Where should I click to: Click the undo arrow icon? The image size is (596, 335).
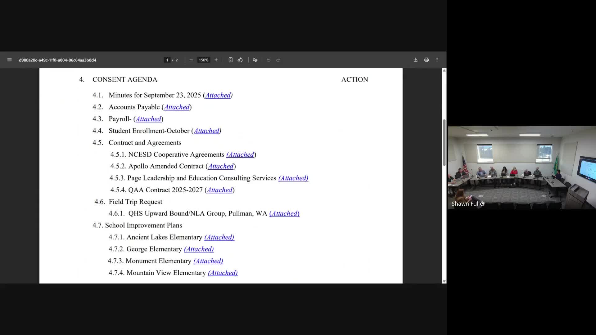[269, 60]
